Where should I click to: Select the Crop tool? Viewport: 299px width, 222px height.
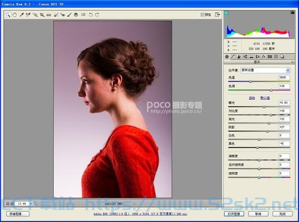click(x=42, y=15)
